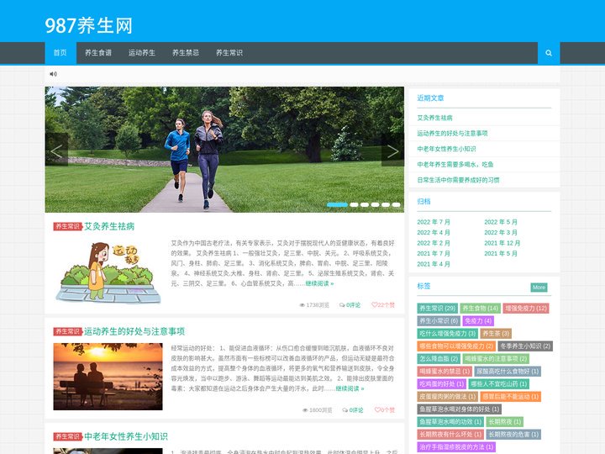Go to 首页 tab
The image size is (605, 454).
pos(60,53)
